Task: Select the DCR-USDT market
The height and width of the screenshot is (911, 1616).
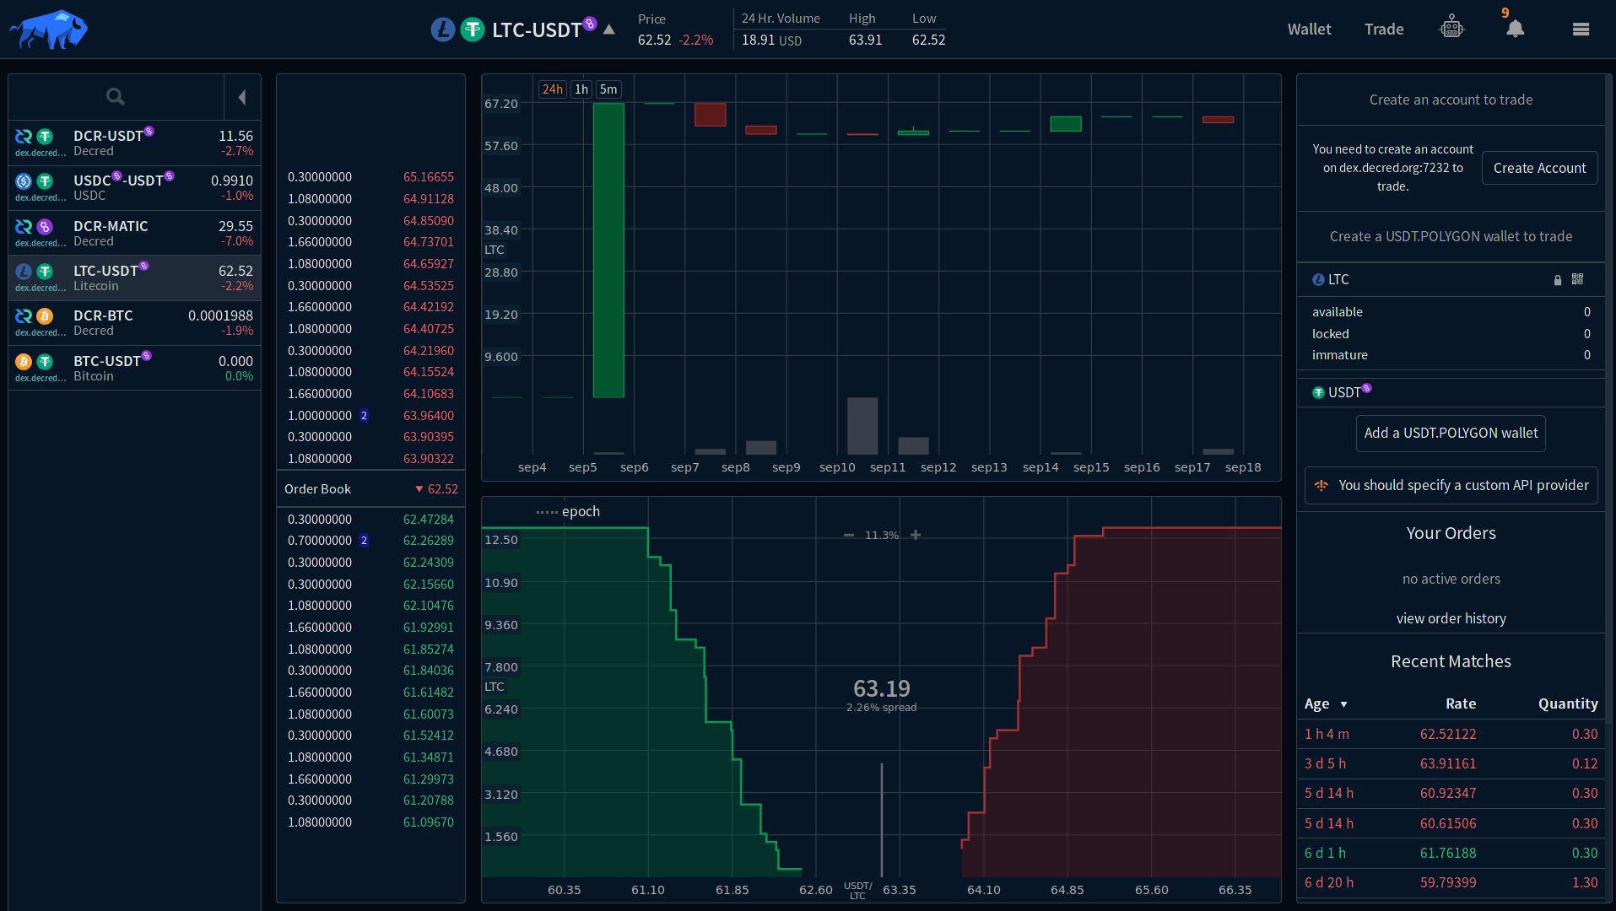Action: click(x=134, y=143)
